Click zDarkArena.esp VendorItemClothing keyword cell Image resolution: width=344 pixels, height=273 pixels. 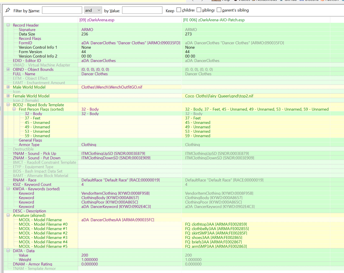[116, 194]
